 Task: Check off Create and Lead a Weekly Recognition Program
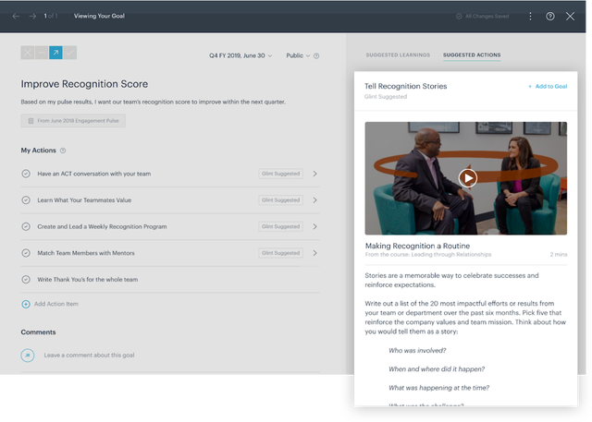[26, 226]
